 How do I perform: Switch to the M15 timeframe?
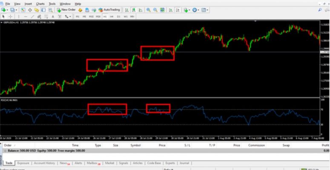(91, 16)
